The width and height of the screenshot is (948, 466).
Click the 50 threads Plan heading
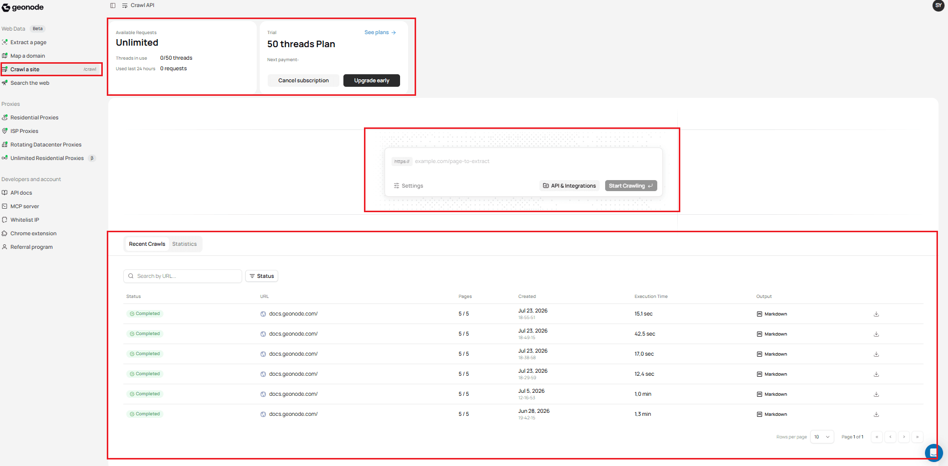(x=301, y=44)
